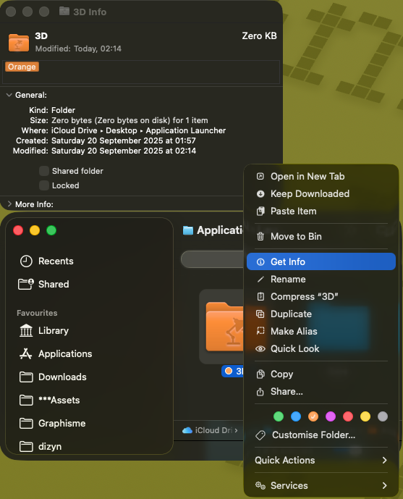Click the tag icon beside Customise Folder
The image size is (403, 499).
tap(260, 435)
